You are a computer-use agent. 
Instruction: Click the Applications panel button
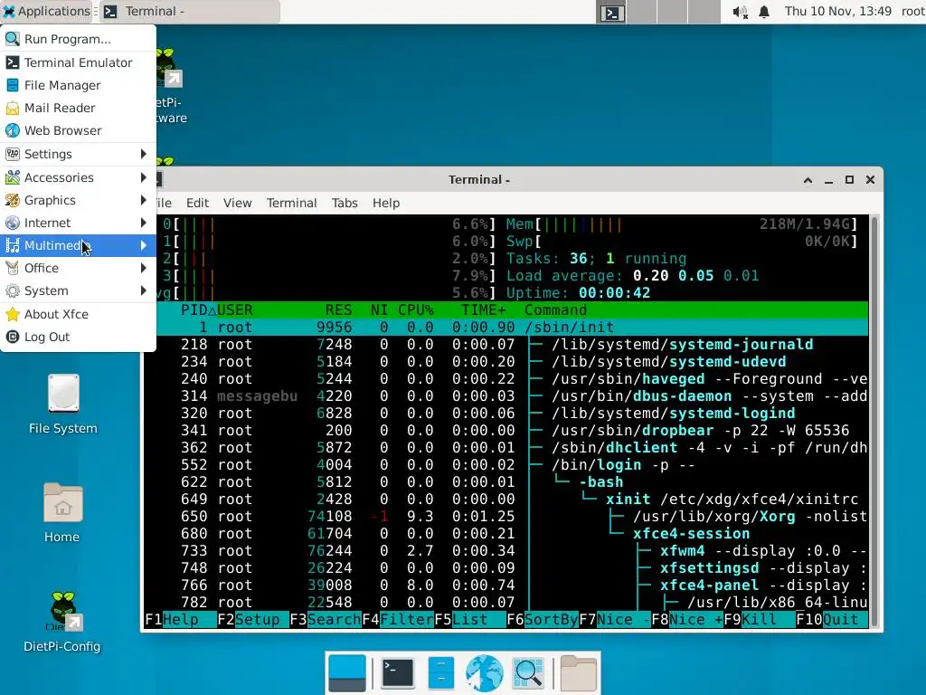click(47, 12)
